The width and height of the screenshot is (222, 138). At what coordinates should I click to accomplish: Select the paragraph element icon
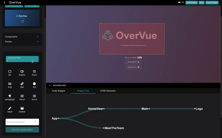pos(10,96)
